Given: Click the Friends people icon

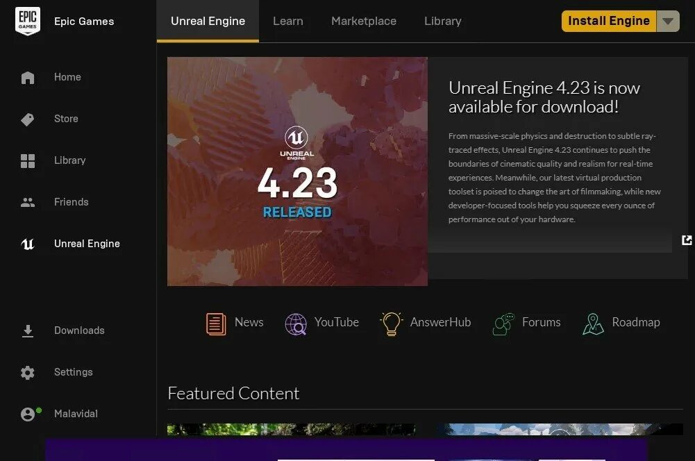Looking at the screenshot, I should 28,203.
